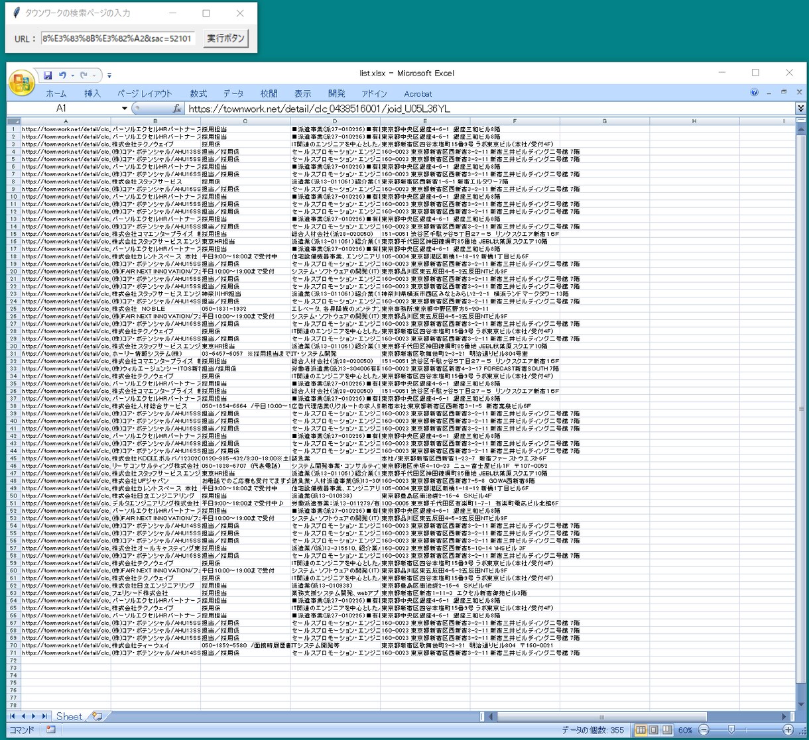Open the Office button menu
Screen dimensions: 809x740
pos(21,82)
